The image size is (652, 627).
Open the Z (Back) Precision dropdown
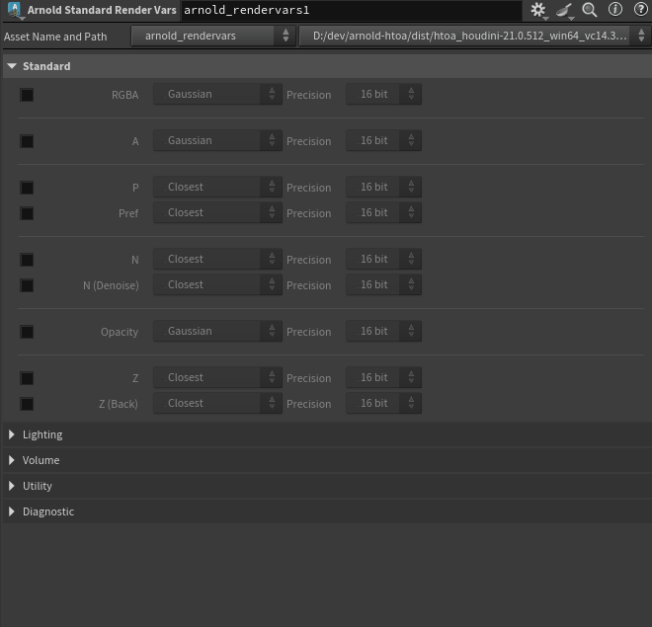pyautogui.click(x=384, y=404)
